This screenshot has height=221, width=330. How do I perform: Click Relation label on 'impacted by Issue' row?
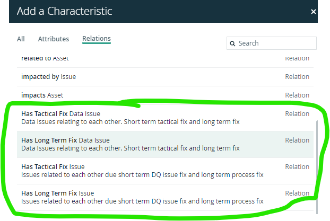pyautogui.click(x=297, y=77)
